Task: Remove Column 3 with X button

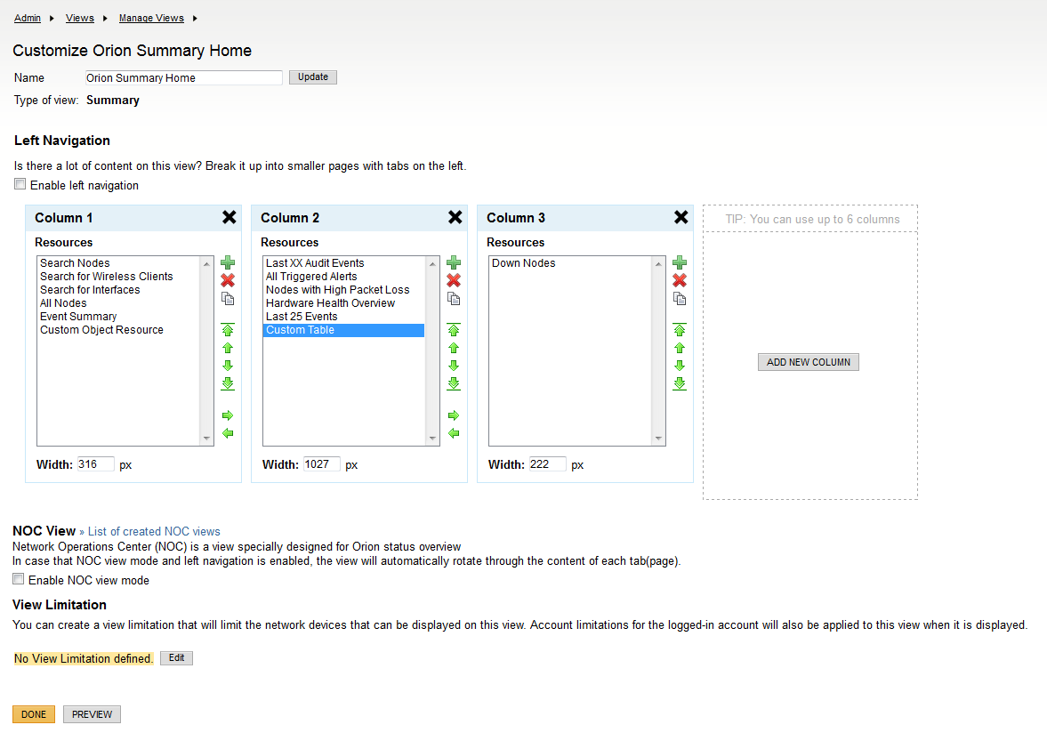Action: coord(681,217)
